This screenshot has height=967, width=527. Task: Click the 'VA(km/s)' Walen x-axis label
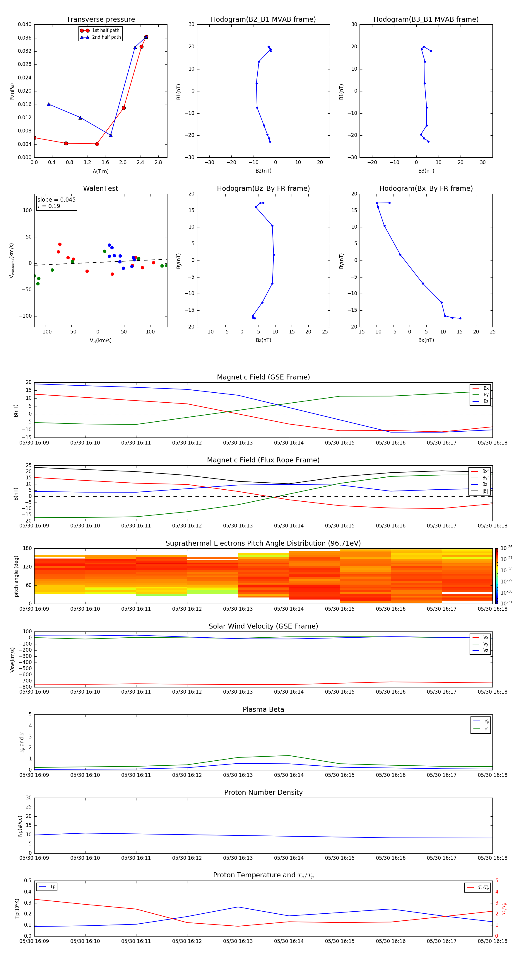point(100,341)
